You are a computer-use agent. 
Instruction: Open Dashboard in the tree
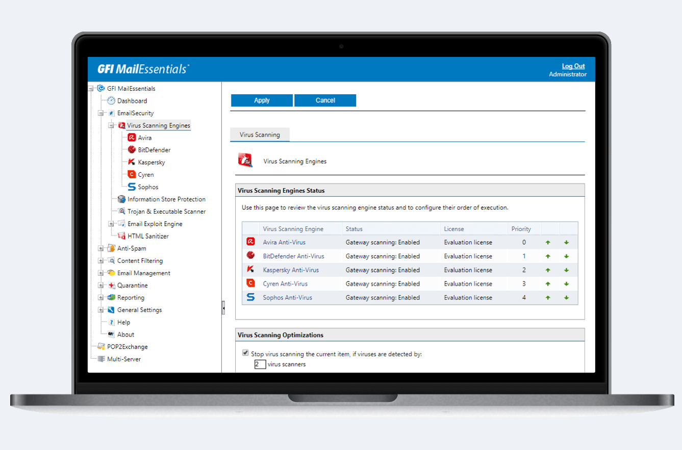(x=132, y=101)
